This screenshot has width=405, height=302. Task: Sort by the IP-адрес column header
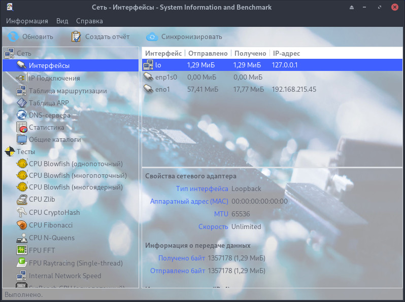(286, 53)
